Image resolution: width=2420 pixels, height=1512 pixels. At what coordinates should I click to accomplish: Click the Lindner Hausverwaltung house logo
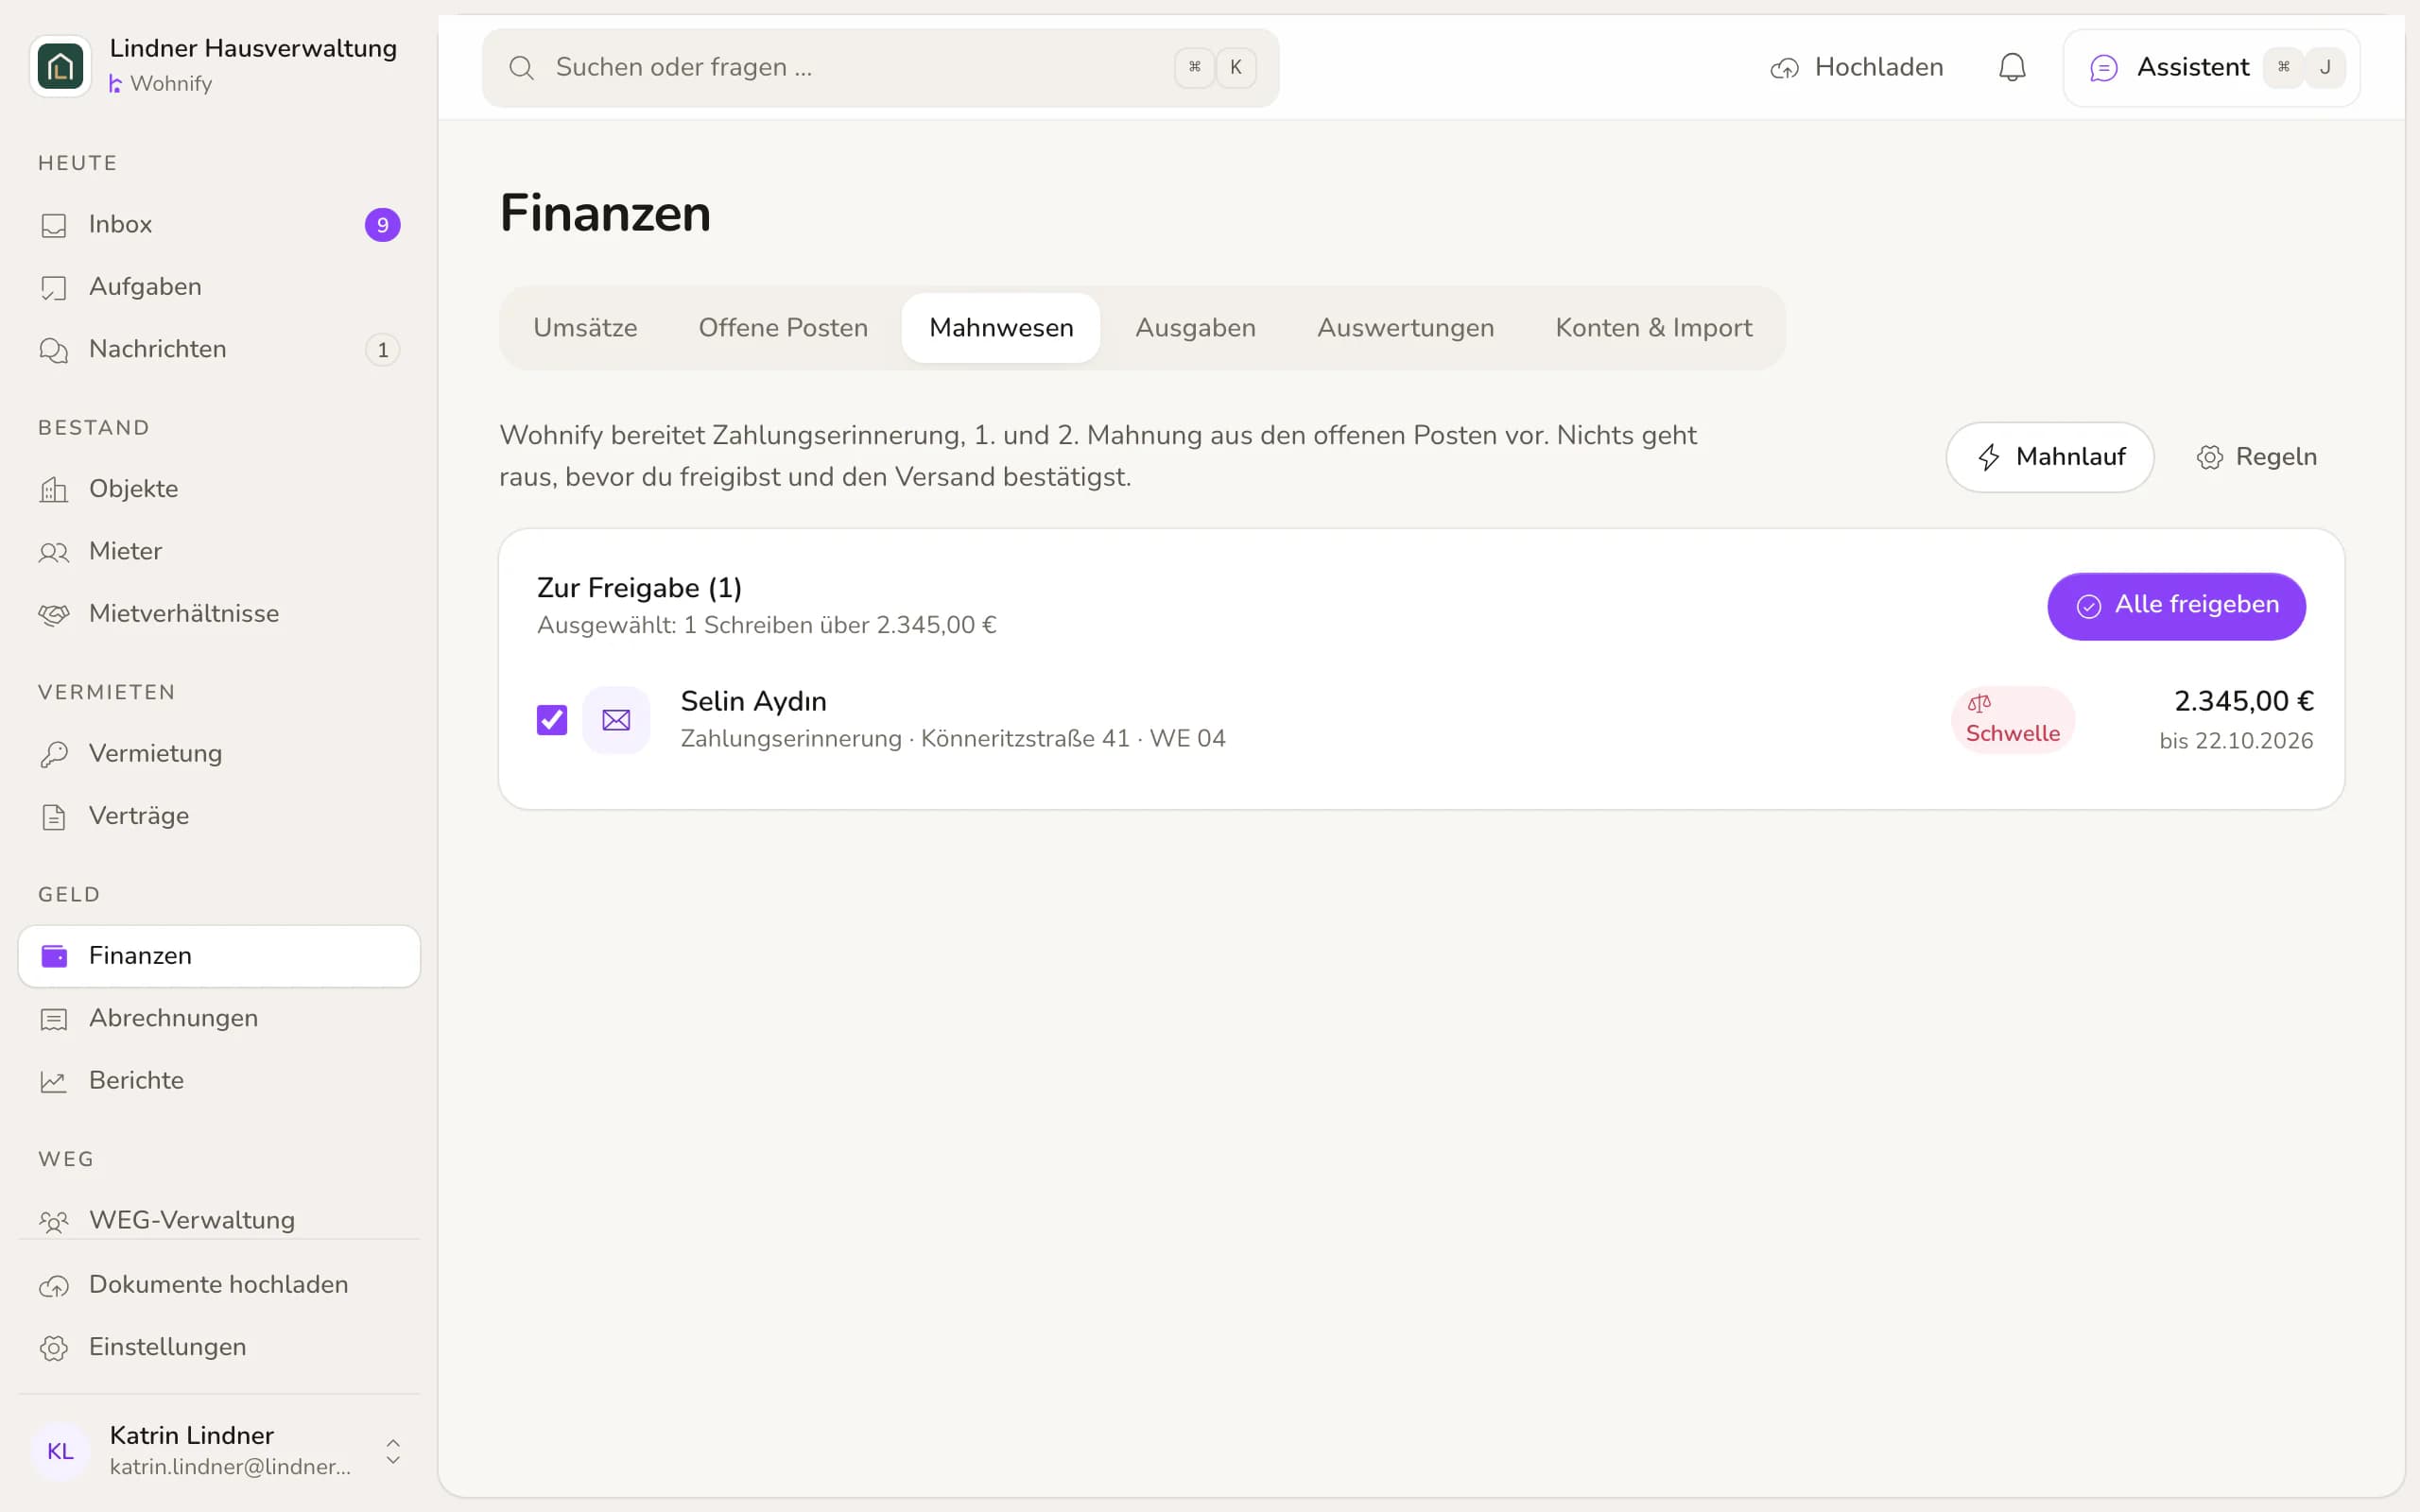point(60,66)
